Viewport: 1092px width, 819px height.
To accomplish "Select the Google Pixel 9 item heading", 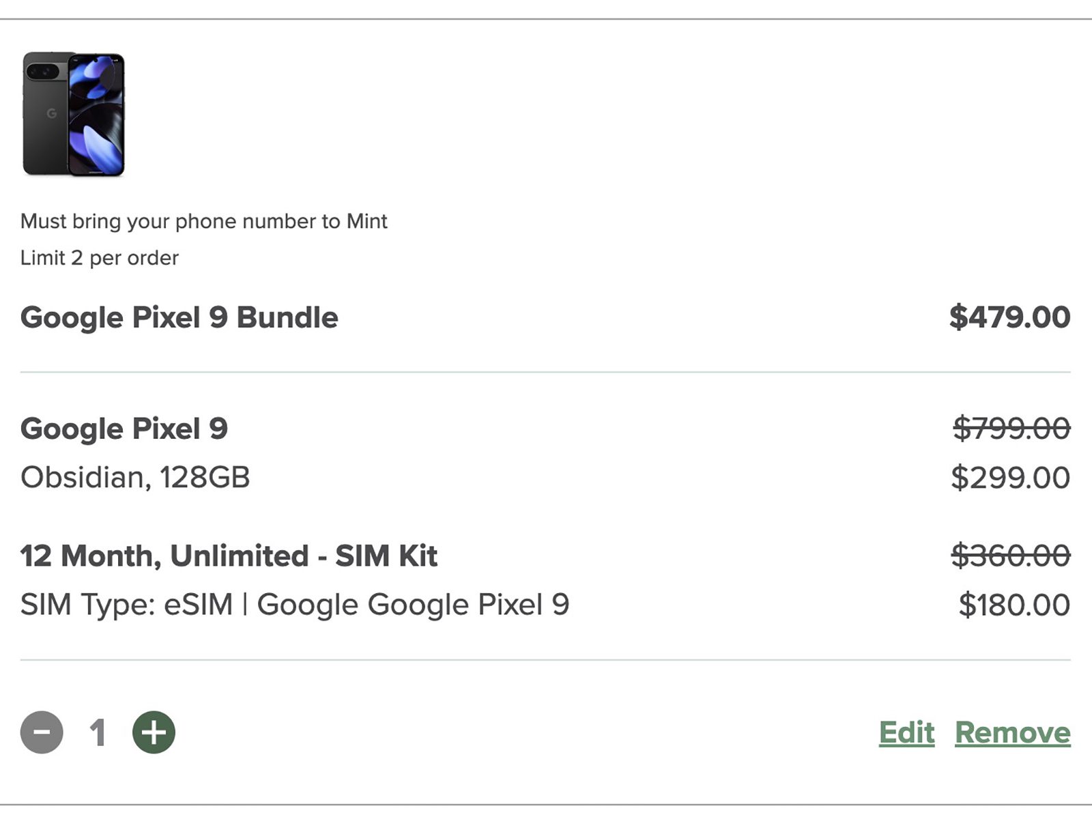I will click(x=124, y=429).
